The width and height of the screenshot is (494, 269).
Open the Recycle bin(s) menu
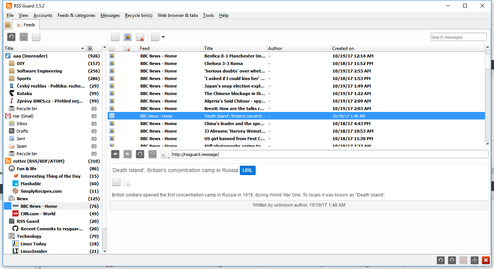[x=139, y=15]
